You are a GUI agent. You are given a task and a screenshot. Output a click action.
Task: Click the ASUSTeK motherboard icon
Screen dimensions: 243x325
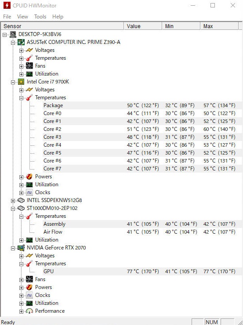tap(21, 42)
